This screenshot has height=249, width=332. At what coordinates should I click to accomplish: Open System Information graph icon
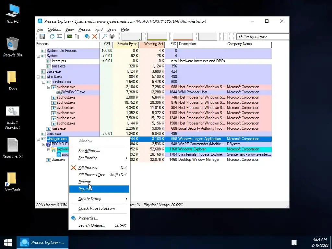[70, 36]
